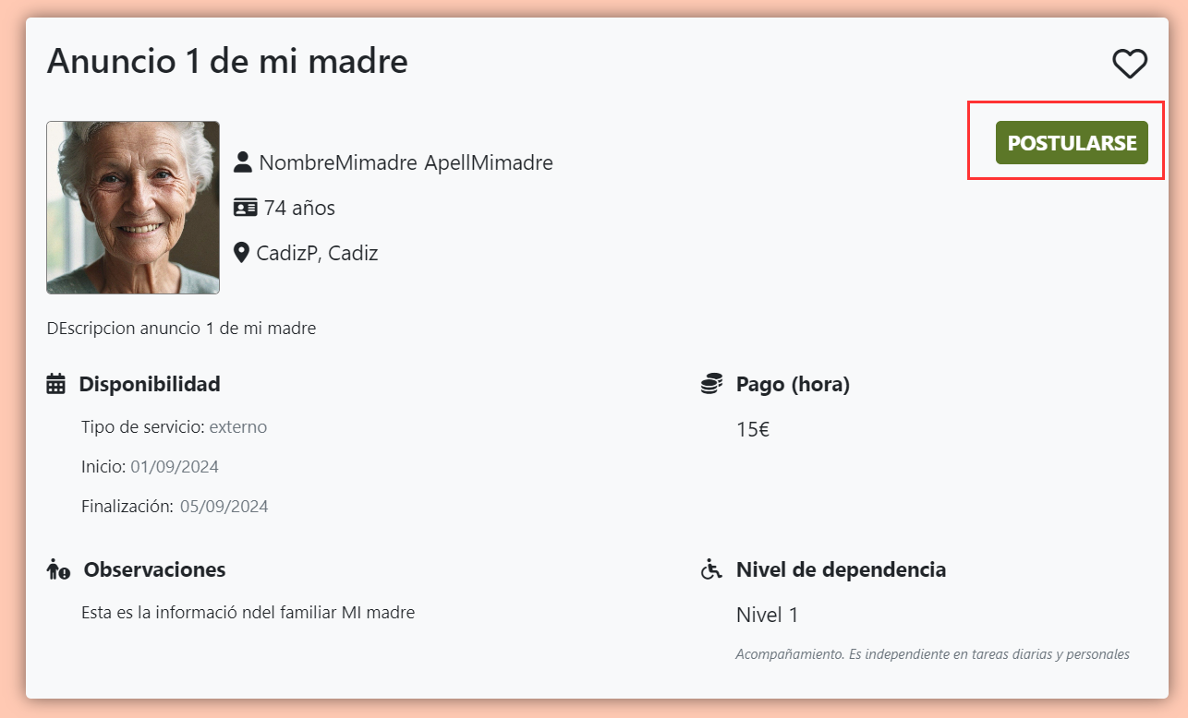Click the name NombreMimadre ApellMimadre
This screenshot has height=718, width=1188.
coord(406,163)
